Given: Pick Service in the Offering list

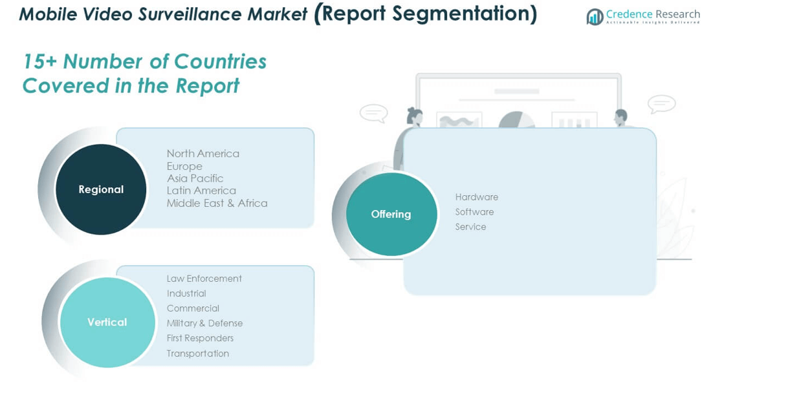Looking at the screenshot, I should [470, 227].
